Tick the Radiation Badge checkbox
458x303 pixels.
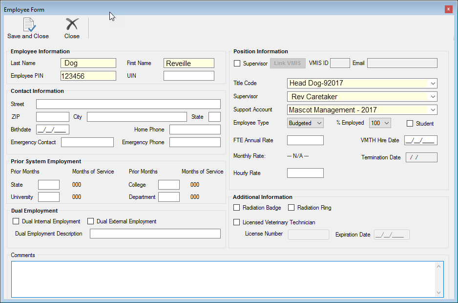coord(237,208)
